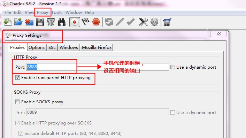Switch to the Options tab
246x138 pixels.
tap(37, 48)
